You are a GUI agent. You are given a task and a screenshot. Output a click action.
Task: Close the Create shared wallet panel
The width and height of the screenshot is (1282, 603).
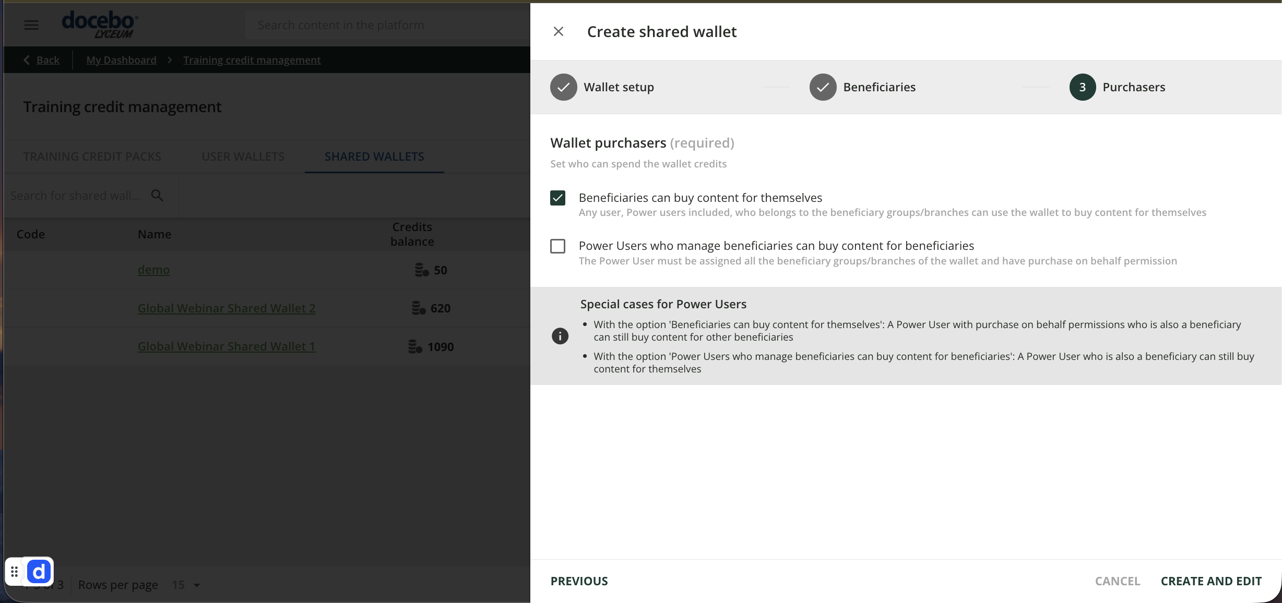558,32
